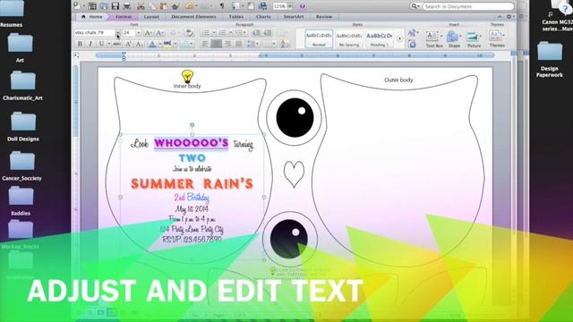Toggle Underline formatting
Screen dimensions: 573x322
101,44
